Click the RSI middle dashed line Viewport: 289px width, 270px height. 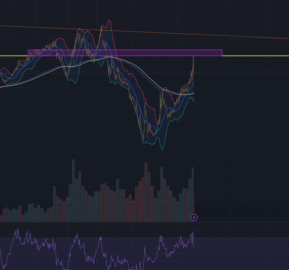pos(240,254)
